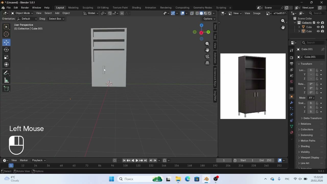
Task: Activate the Move tool
Action: 6,42
